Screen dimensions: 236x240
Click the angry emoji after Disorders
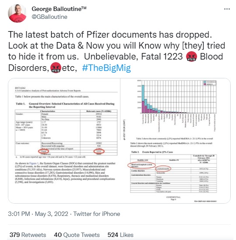[x=56, y=67]
